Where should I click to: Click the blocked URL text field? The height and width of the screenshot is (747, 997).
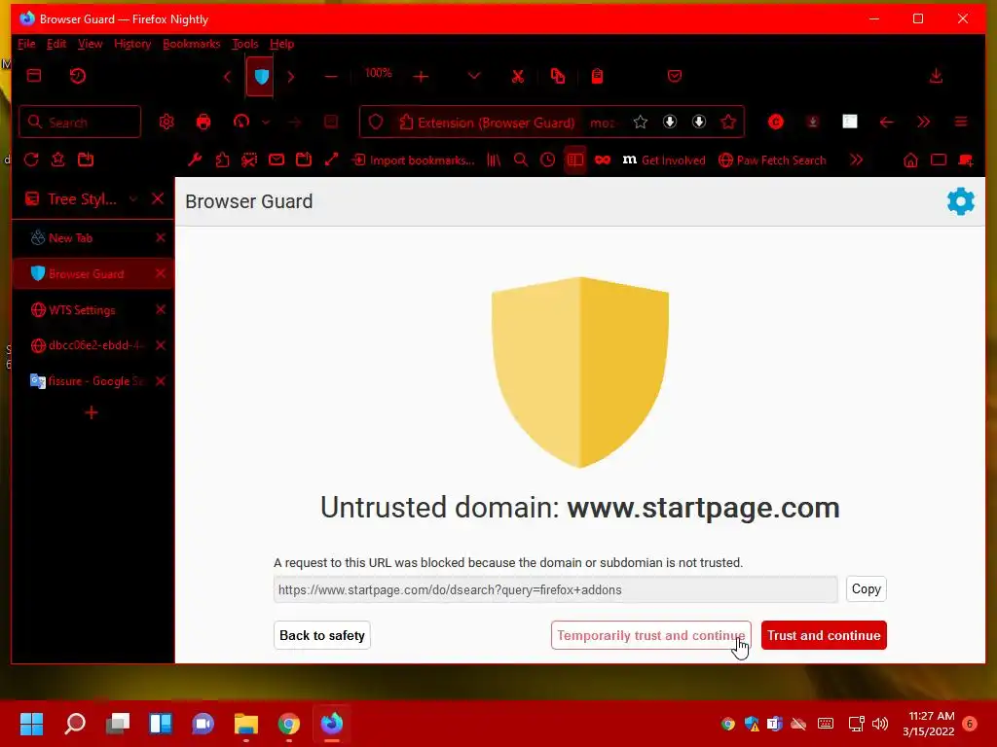click(x=555, y=589)
